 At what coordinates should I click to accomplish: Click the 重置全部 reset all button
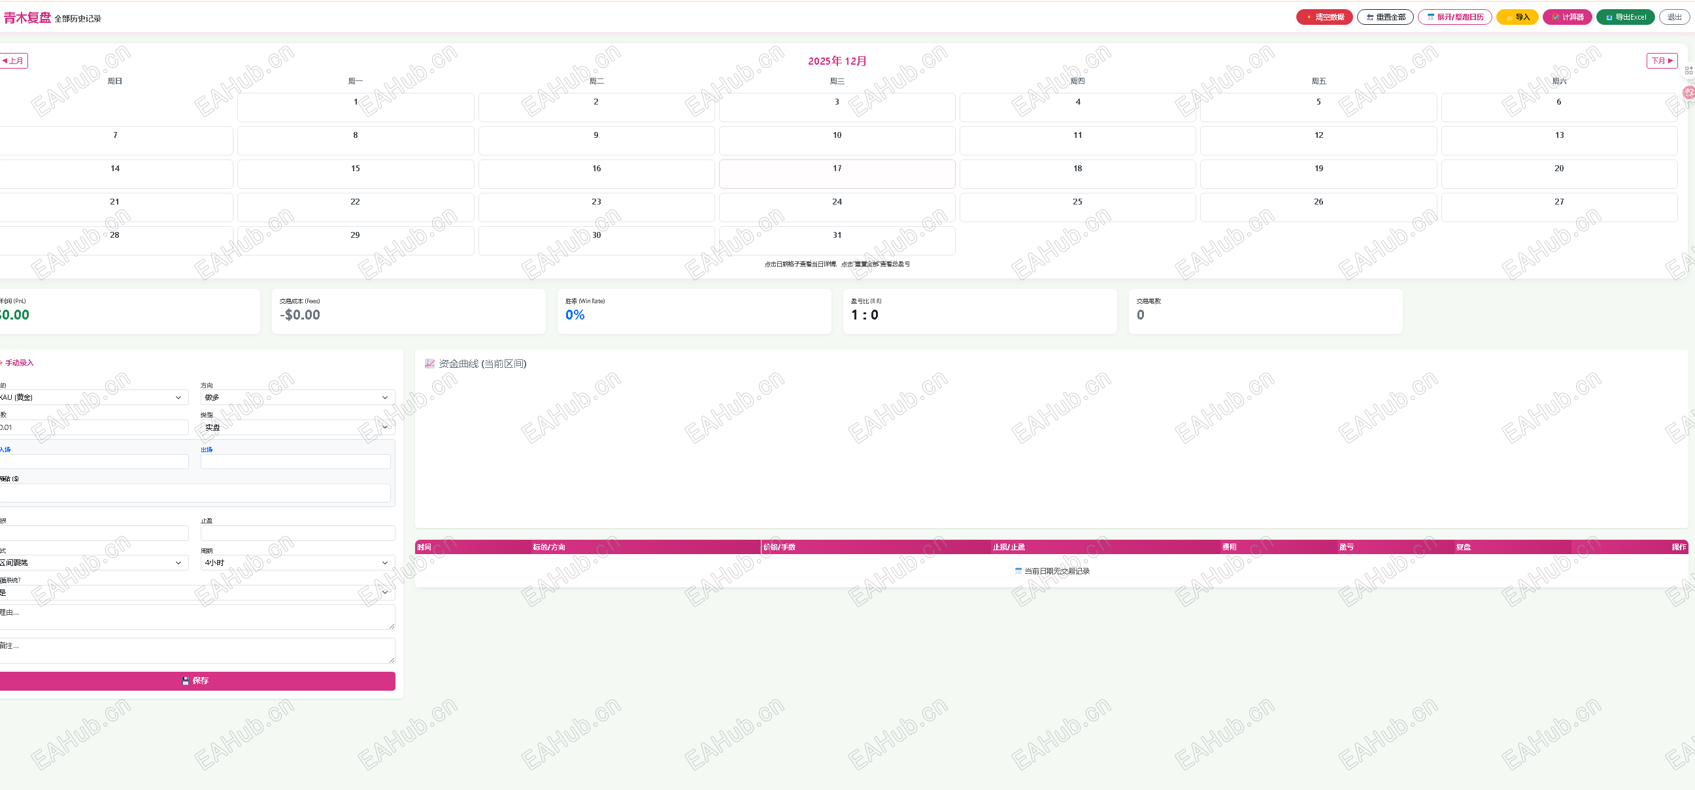(1385, 17)
